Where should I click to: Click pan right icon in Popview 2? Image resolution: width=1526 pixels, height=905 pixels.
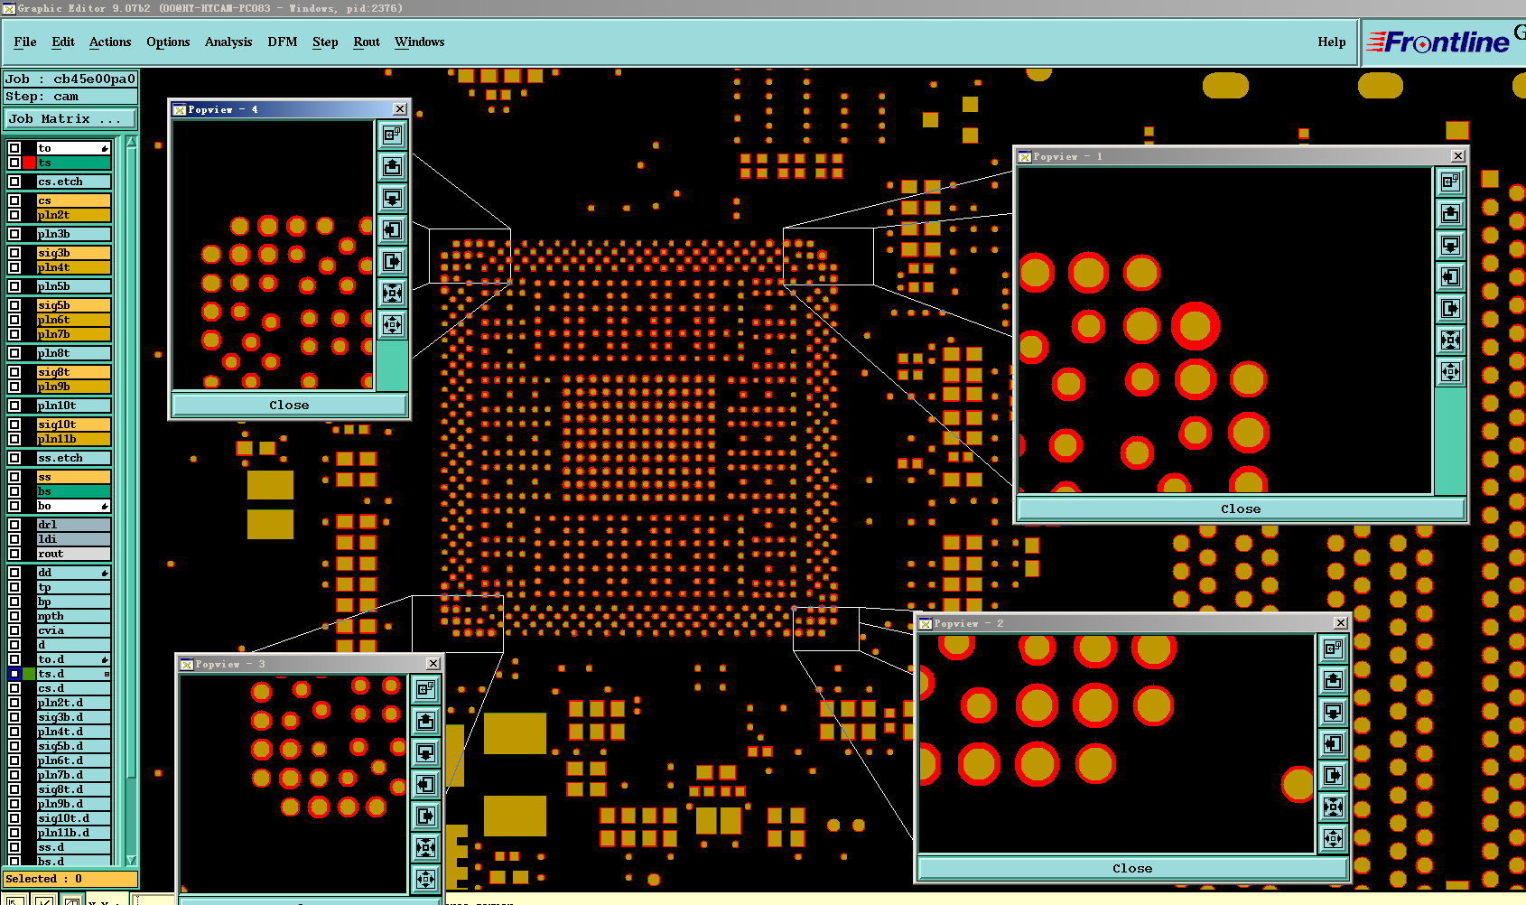pyautogui.click(x=1333, y=775)
